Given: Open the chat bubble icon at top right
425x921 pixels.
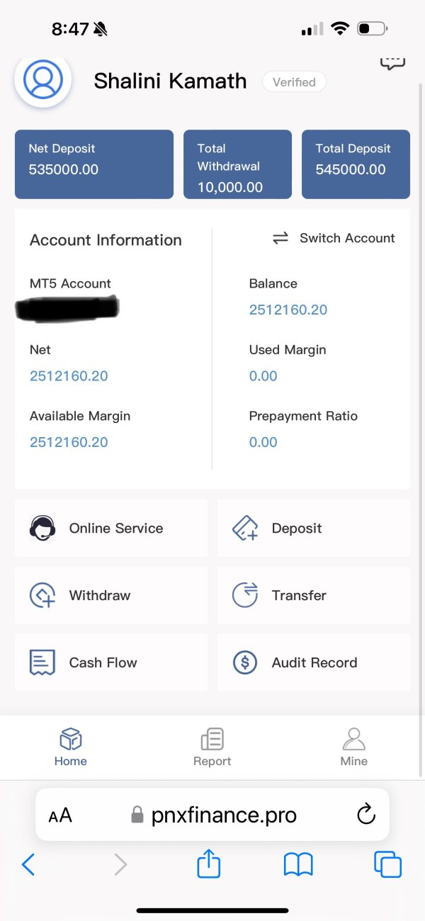Looking at the screenshot, I should (392, 63).
